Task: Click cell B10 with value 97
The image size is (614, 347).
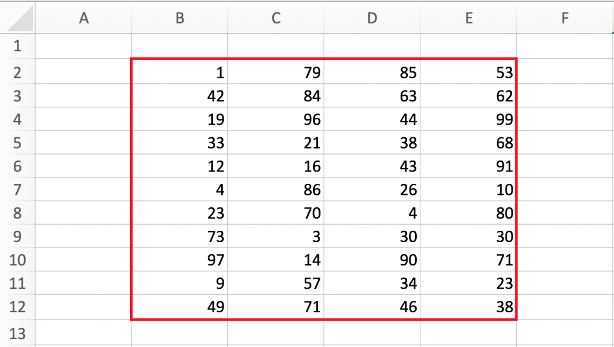Action: click(180, 260)
